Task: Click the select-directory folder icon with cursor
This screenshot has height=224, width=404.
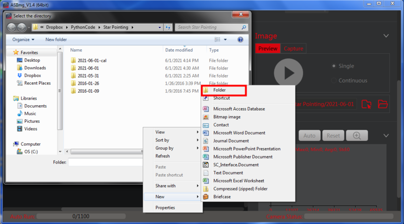Action: (366, 104)
